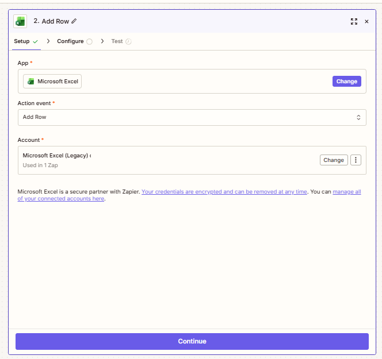
Task: Open the credentials are encrypted link
Action: pyautogui.click(x=224, y=192)
